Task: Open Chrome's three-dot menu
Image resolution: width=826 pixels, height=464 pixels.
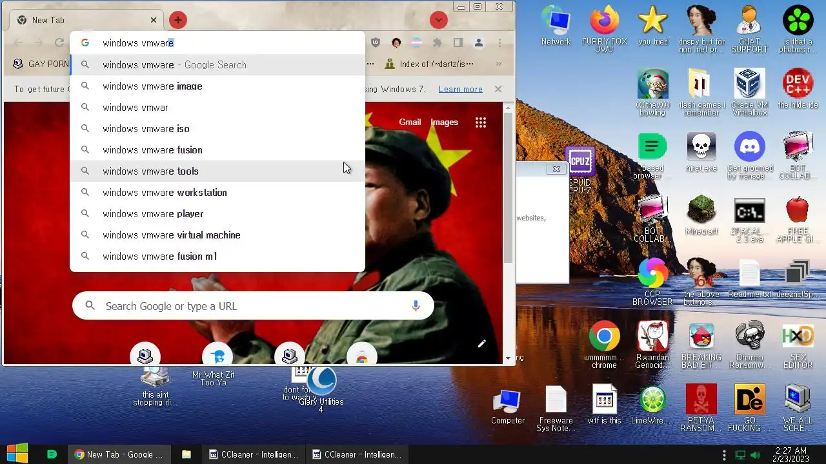Action: tap(499, 43)
